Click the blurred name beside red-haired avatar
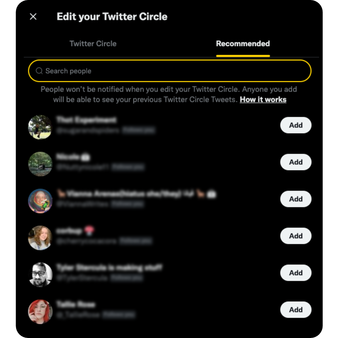 click(x=76, y=304)
